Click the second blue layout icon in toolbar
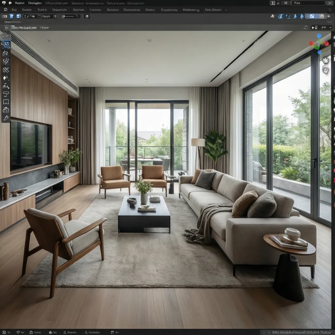335x335 pixels. point(19,16)
